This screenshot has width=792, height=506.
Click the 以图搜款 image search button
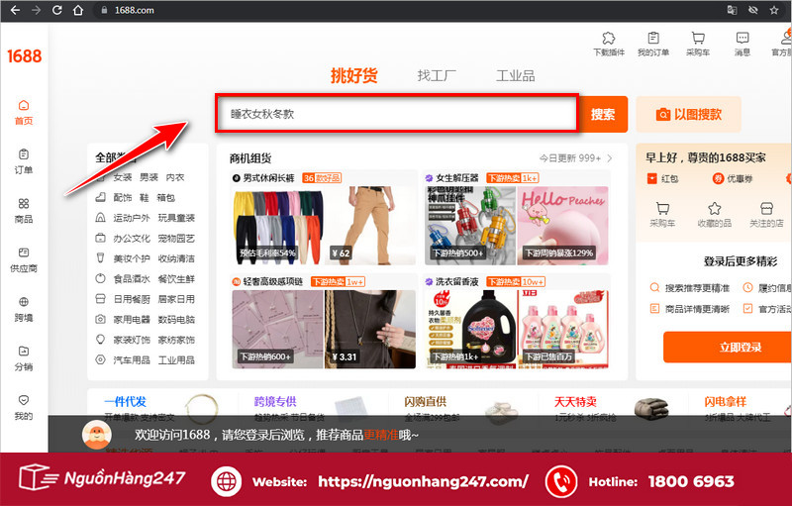pyautogui.click(x=688, y=115)
